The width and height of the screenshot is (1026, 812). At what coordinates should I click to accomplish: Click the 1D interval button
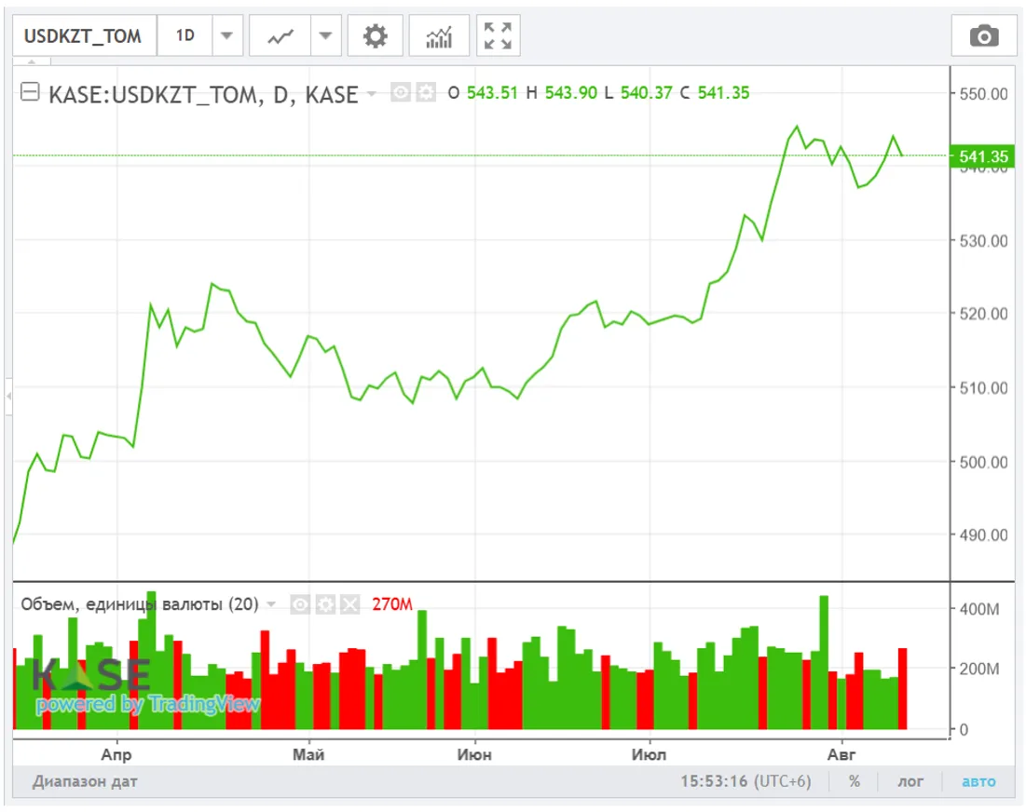click(x=185, y=36)
